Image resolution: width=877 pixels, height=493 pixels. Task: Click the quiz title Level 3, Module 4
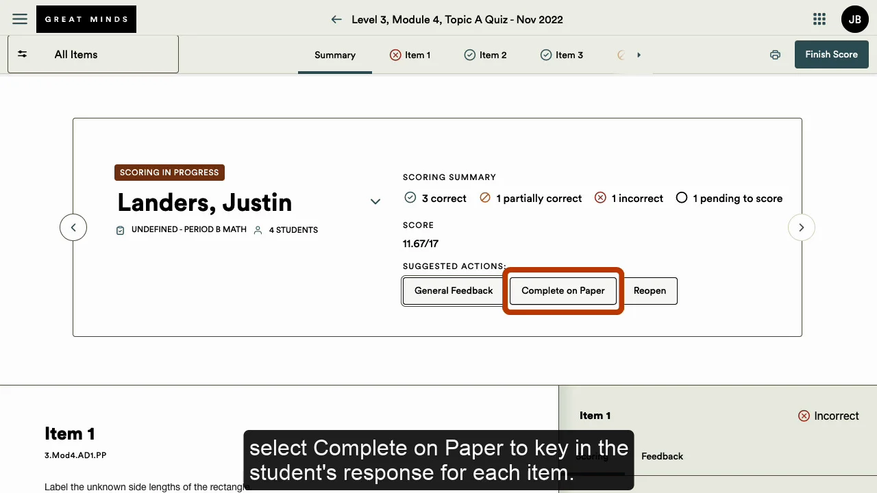point(458,19)
